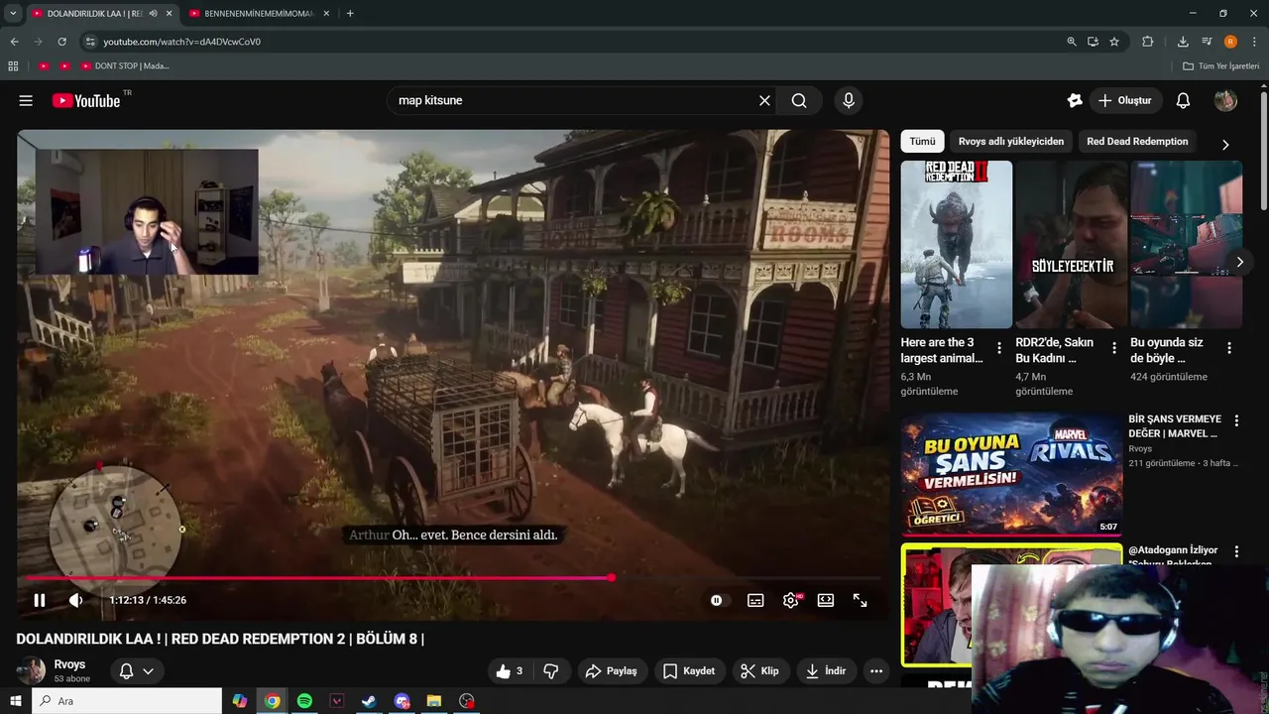This screenshot has height=714, width=1269.
Task: Click the youtube.com address bar
Action: coord(575,42)
